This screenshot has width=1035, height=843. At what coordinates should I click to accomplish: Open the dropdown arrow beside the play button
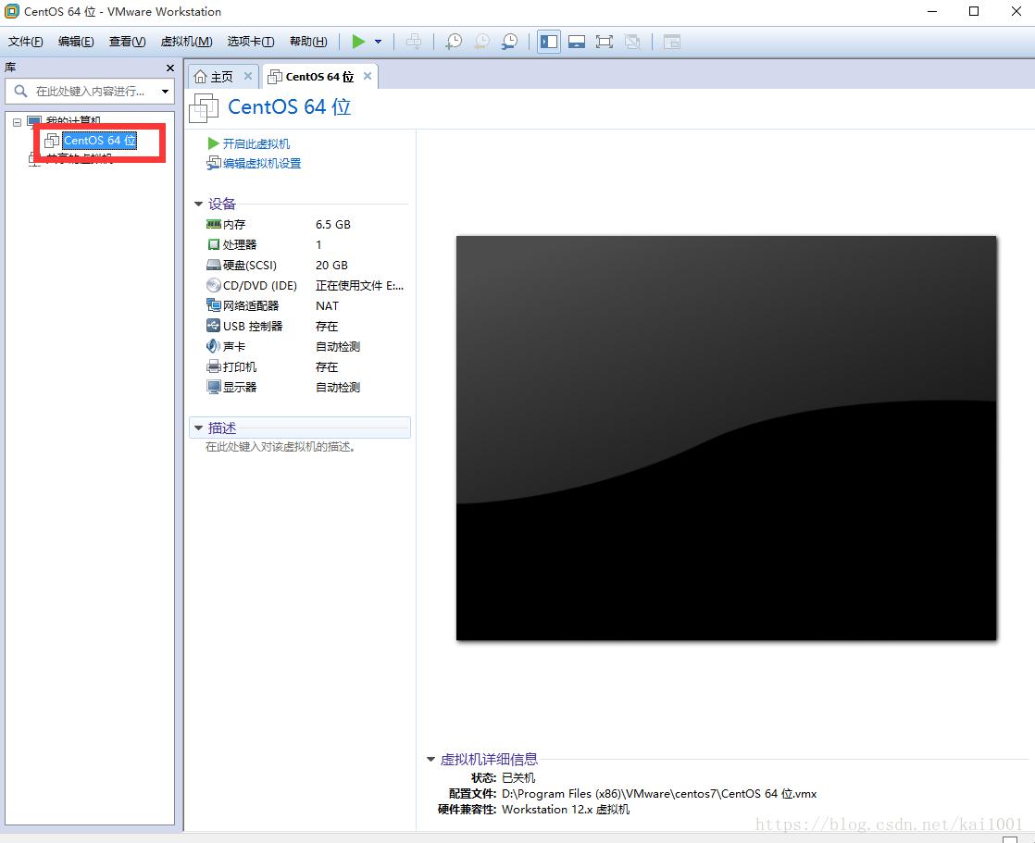(x=379, y=42)
